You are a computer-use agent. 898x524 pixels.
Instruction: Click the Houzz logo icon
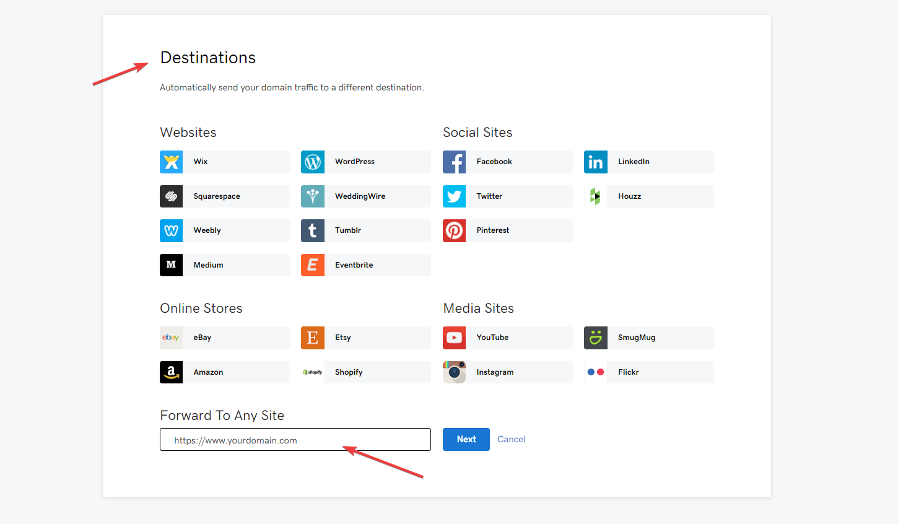(596, 196)
